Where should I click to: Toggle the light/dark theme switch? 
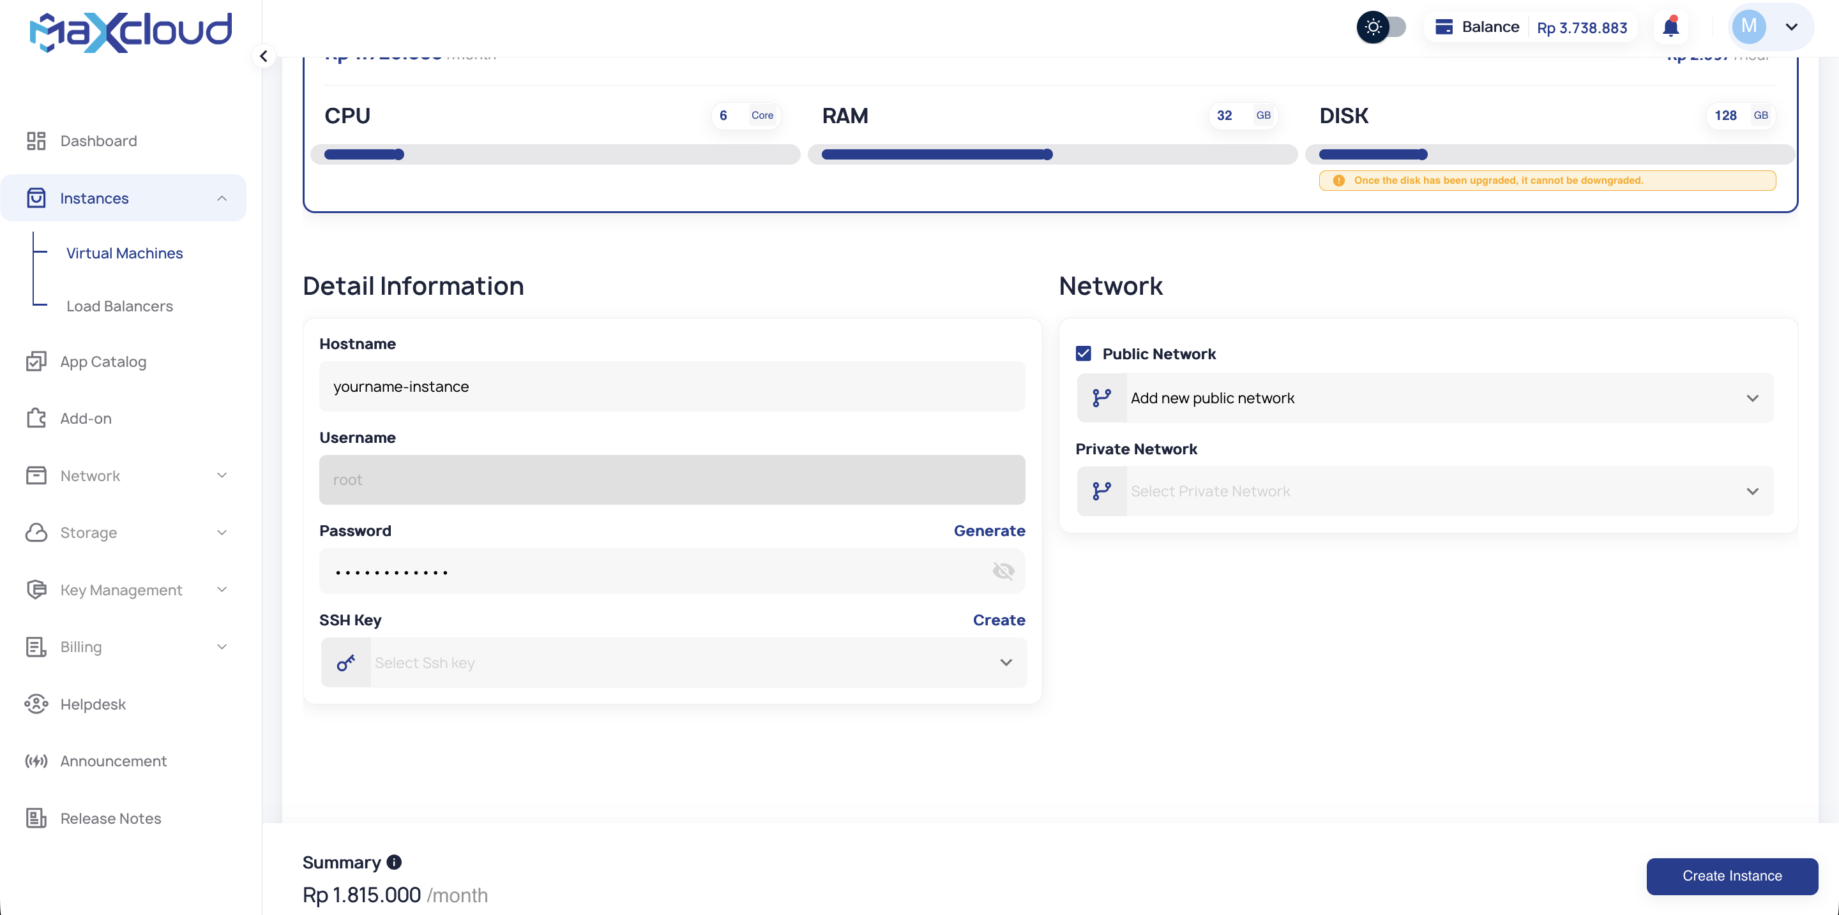click(1381, 27)
